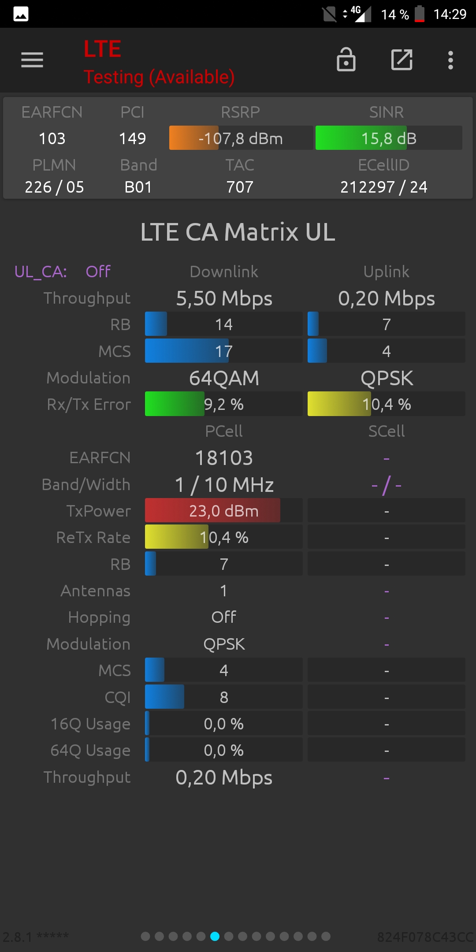Tap the ECellID 212297 / 24 value
The height and width of the screenshot is (952, 476).
383,187
